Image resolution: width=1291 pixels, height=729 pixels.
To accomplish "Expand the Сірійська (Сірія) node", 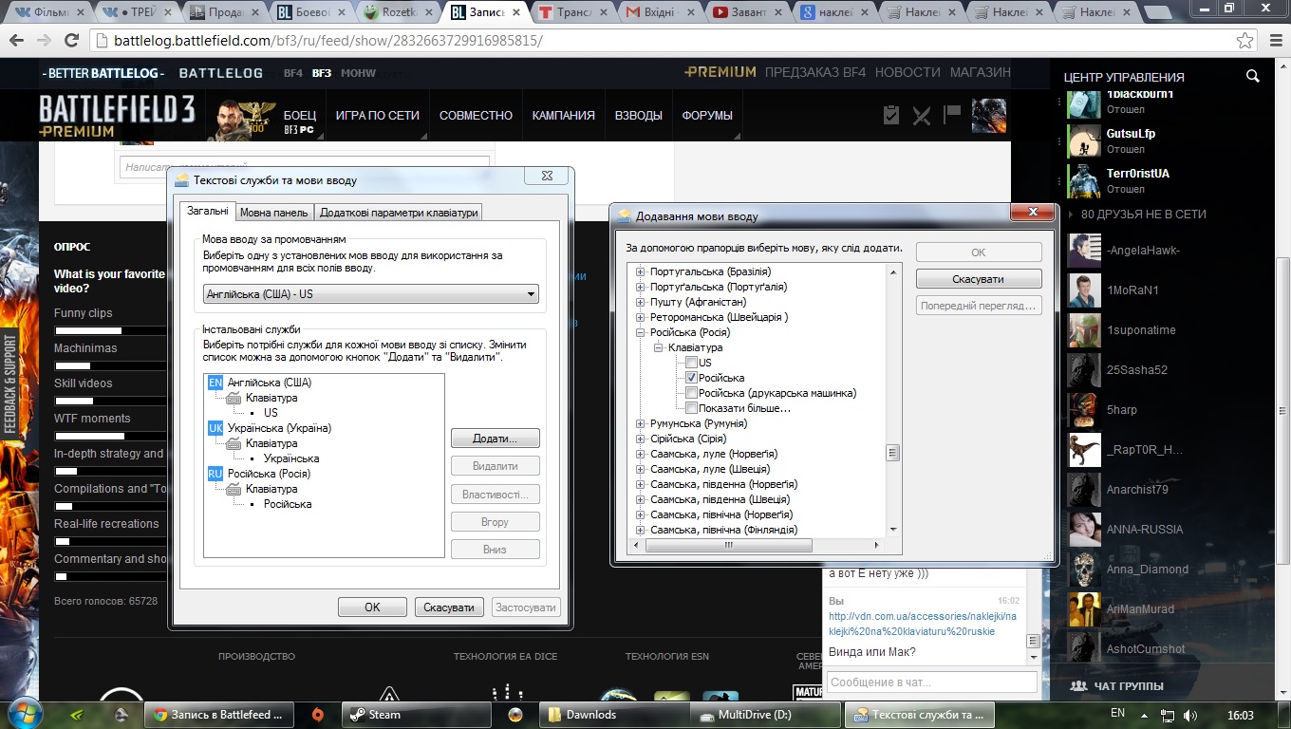I will click(x=642, y=439).
